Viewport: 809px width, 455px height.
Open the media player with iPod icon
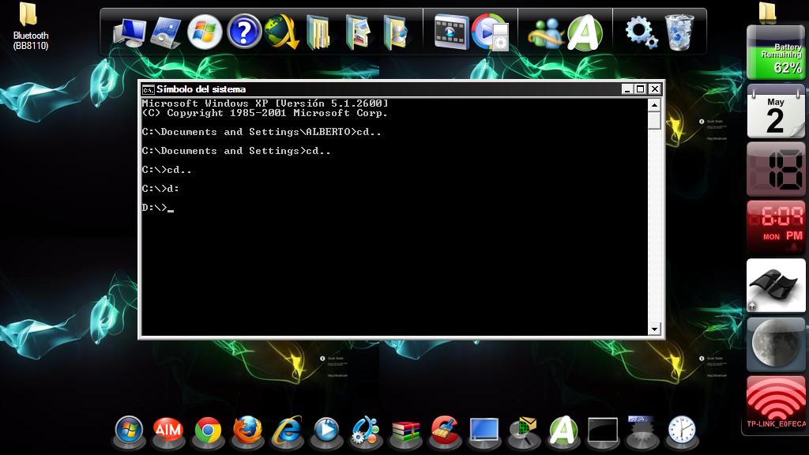tap(490, 32)
